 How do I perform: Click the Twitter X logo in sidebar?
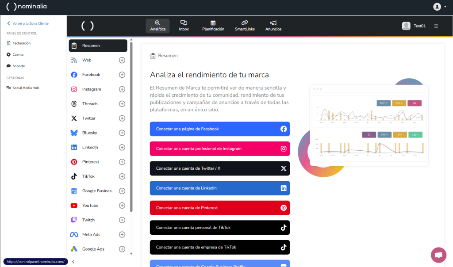pos(74,118)
